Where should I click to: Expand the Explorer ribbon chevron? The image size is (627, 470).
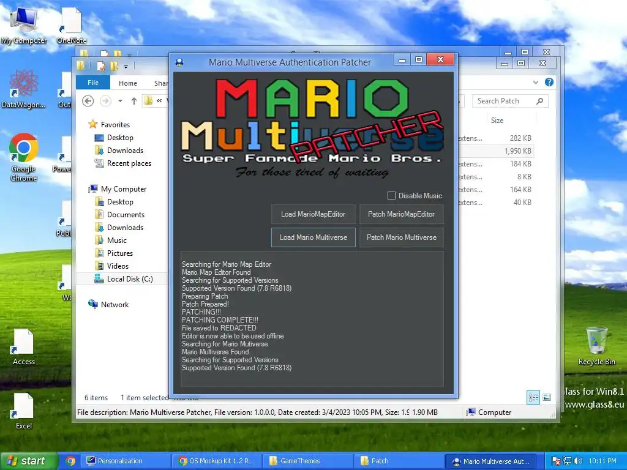(536, 83)
